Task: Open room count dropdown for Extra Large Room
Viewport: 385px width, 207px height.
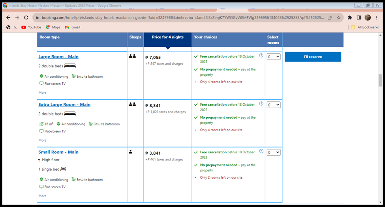Action: coord(274,105)
